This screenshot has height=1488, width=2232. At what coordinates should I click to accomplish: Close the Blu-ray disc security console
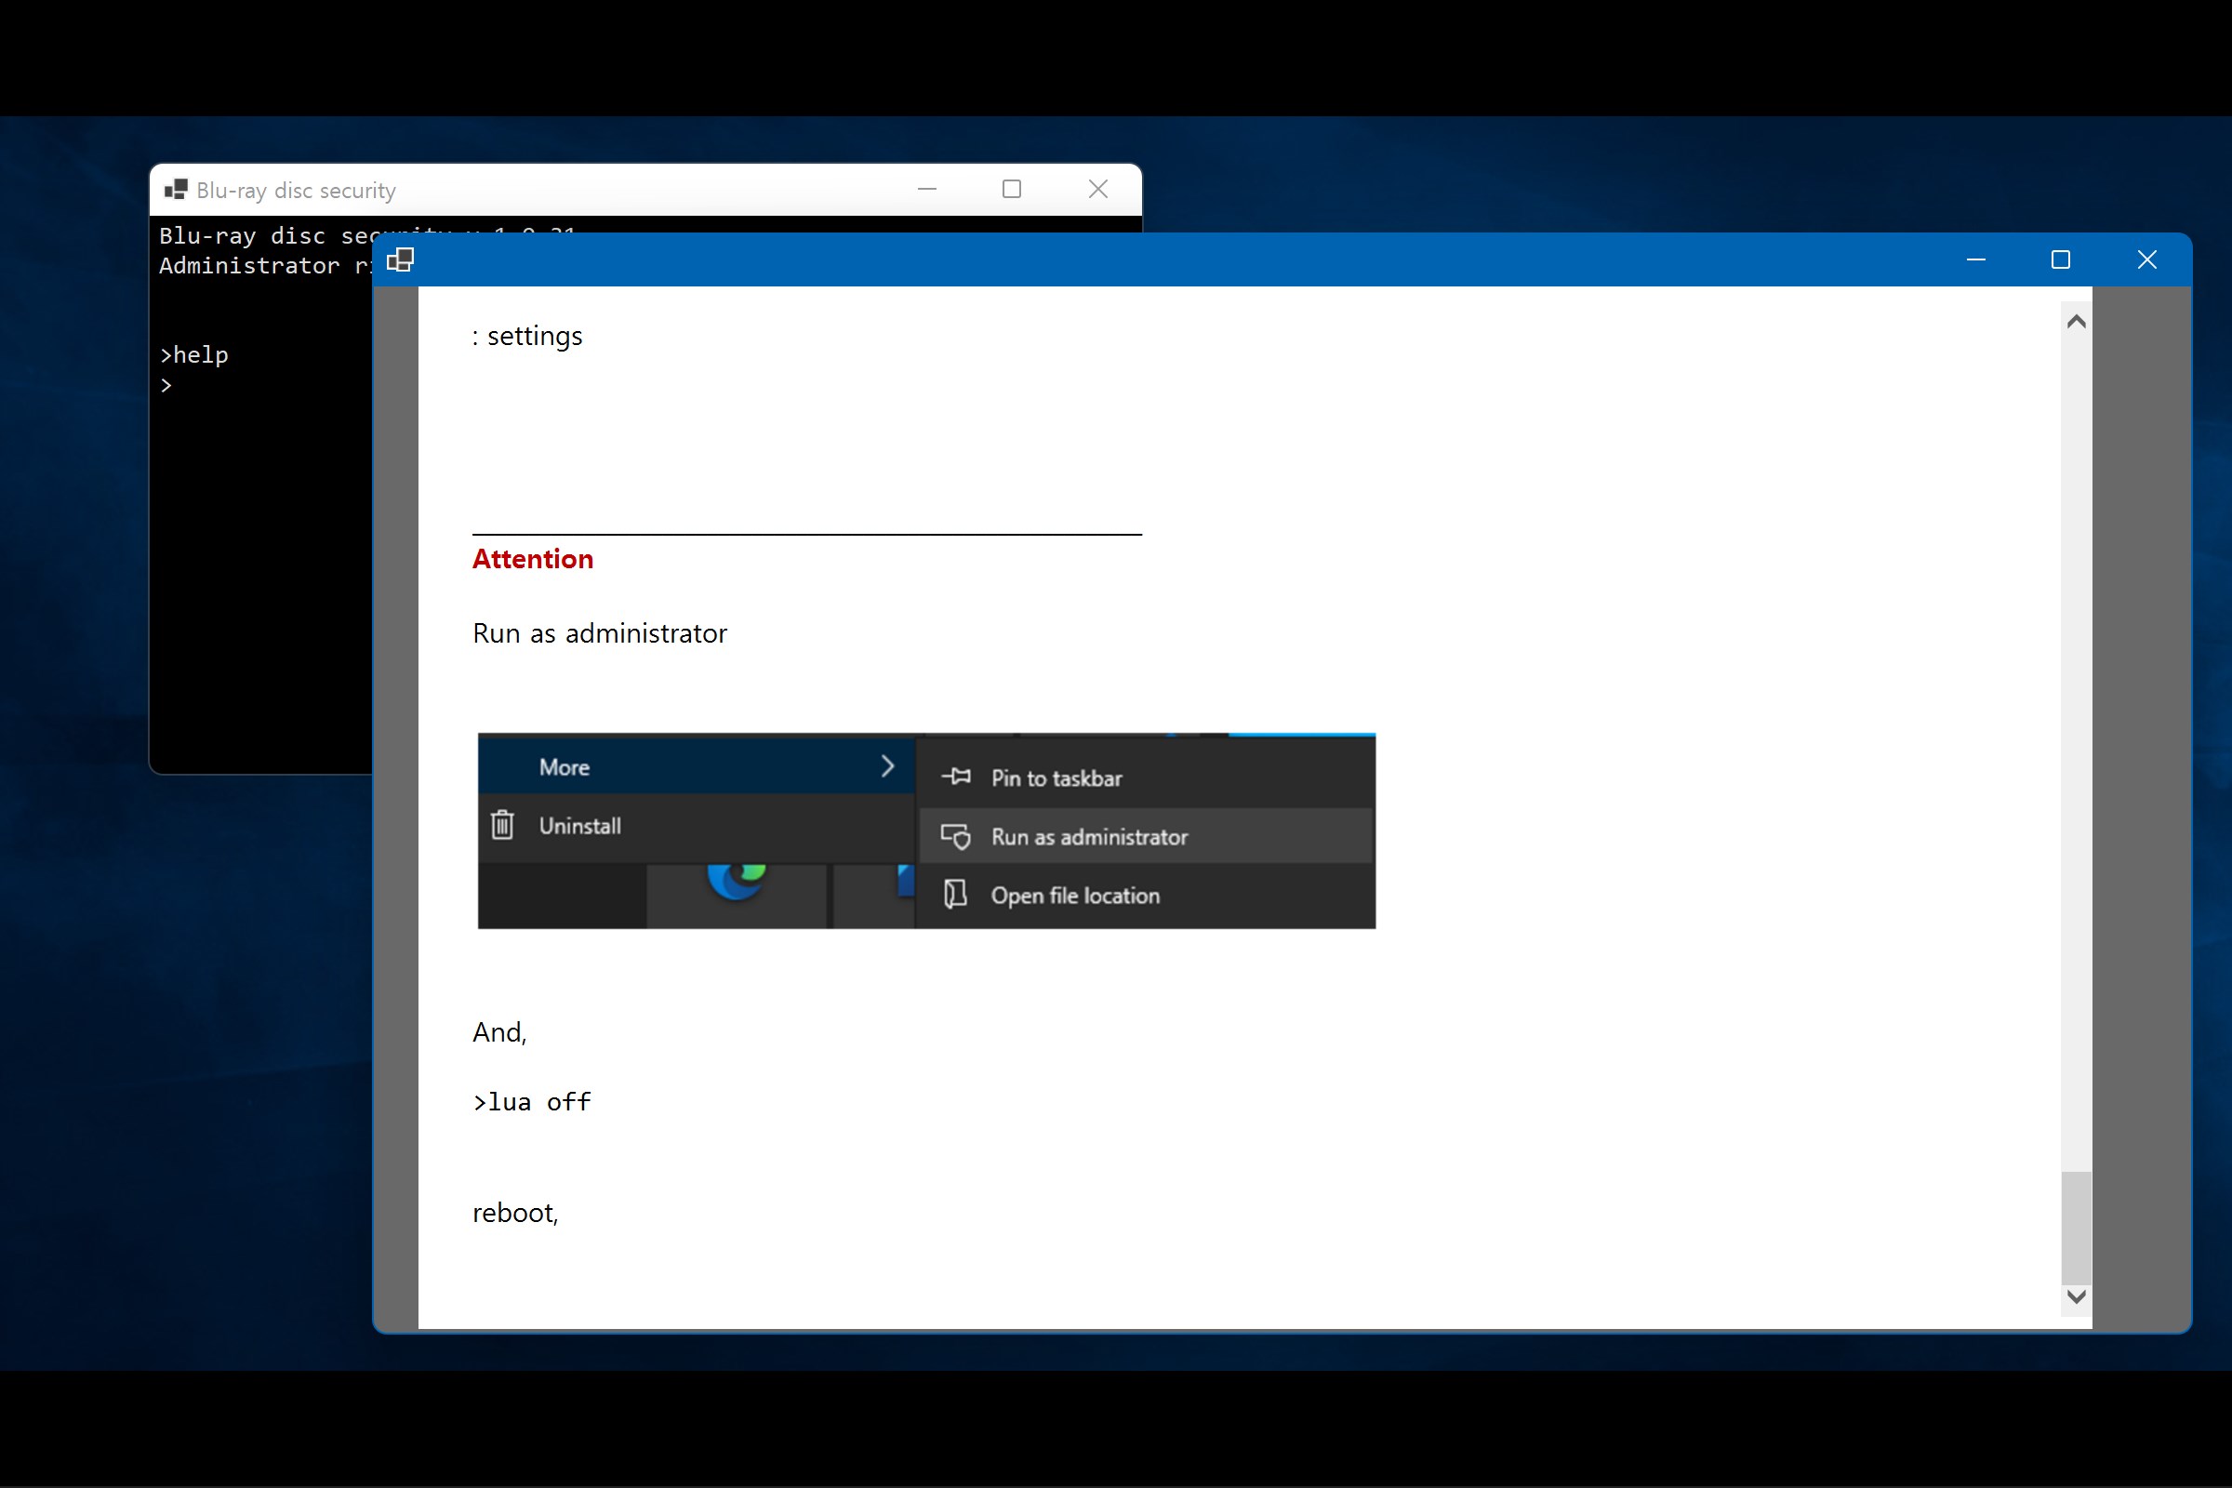point(1098,190)
